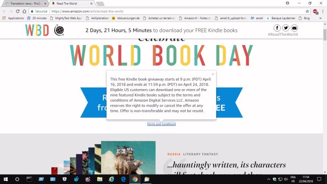Bookmark this page with the star
The image size is (327, 184).
pyautogui.click(x=307, y=11)
